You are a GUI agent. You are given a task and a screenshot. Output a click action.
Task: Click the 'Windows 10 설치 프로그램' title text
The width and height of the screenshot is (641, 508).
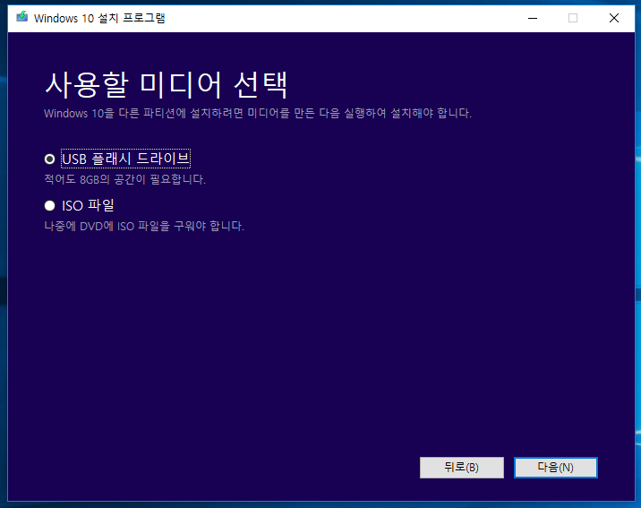pos(99,18)
